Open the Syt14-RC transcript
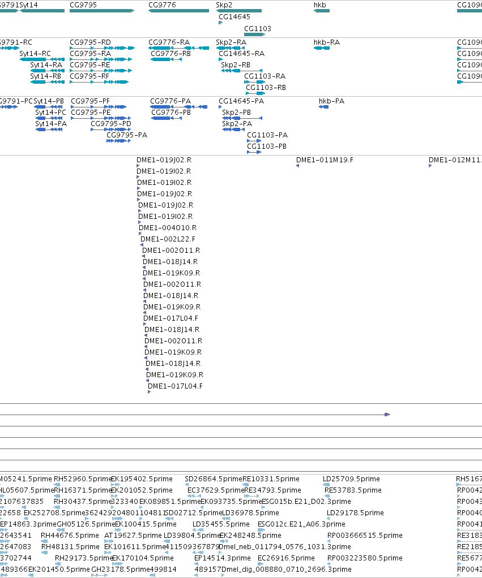The image size is (482, 578). (42, 59)
